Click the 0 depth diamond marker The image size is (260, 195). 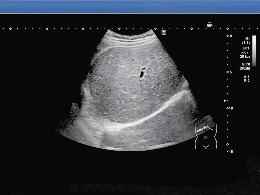tap(227, 36)
